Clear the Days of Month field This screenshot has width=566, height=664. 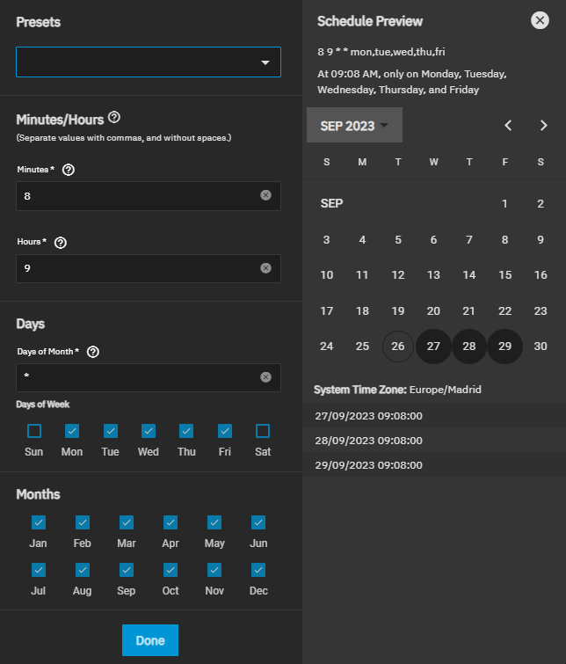pyautogui.click(x=265, y=377)
